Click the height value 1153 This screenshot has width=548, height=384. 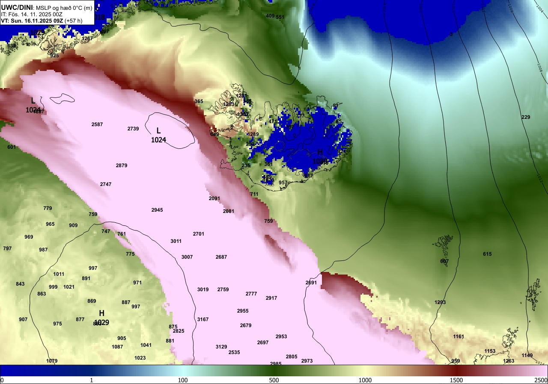(490, 351)
